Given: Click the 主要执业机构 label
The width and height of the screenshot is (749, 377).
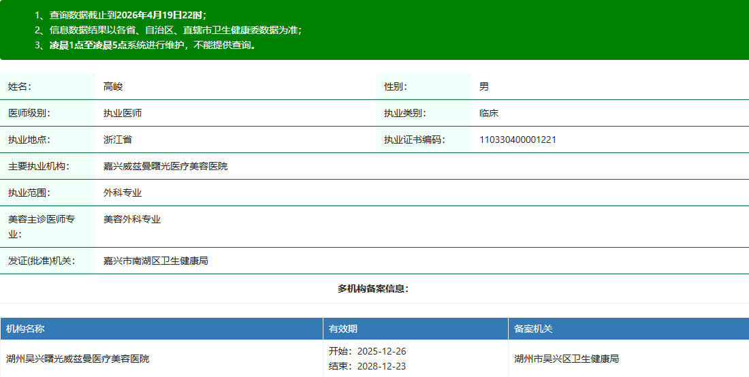Looking at the screenshot, I should pos(39,166).
